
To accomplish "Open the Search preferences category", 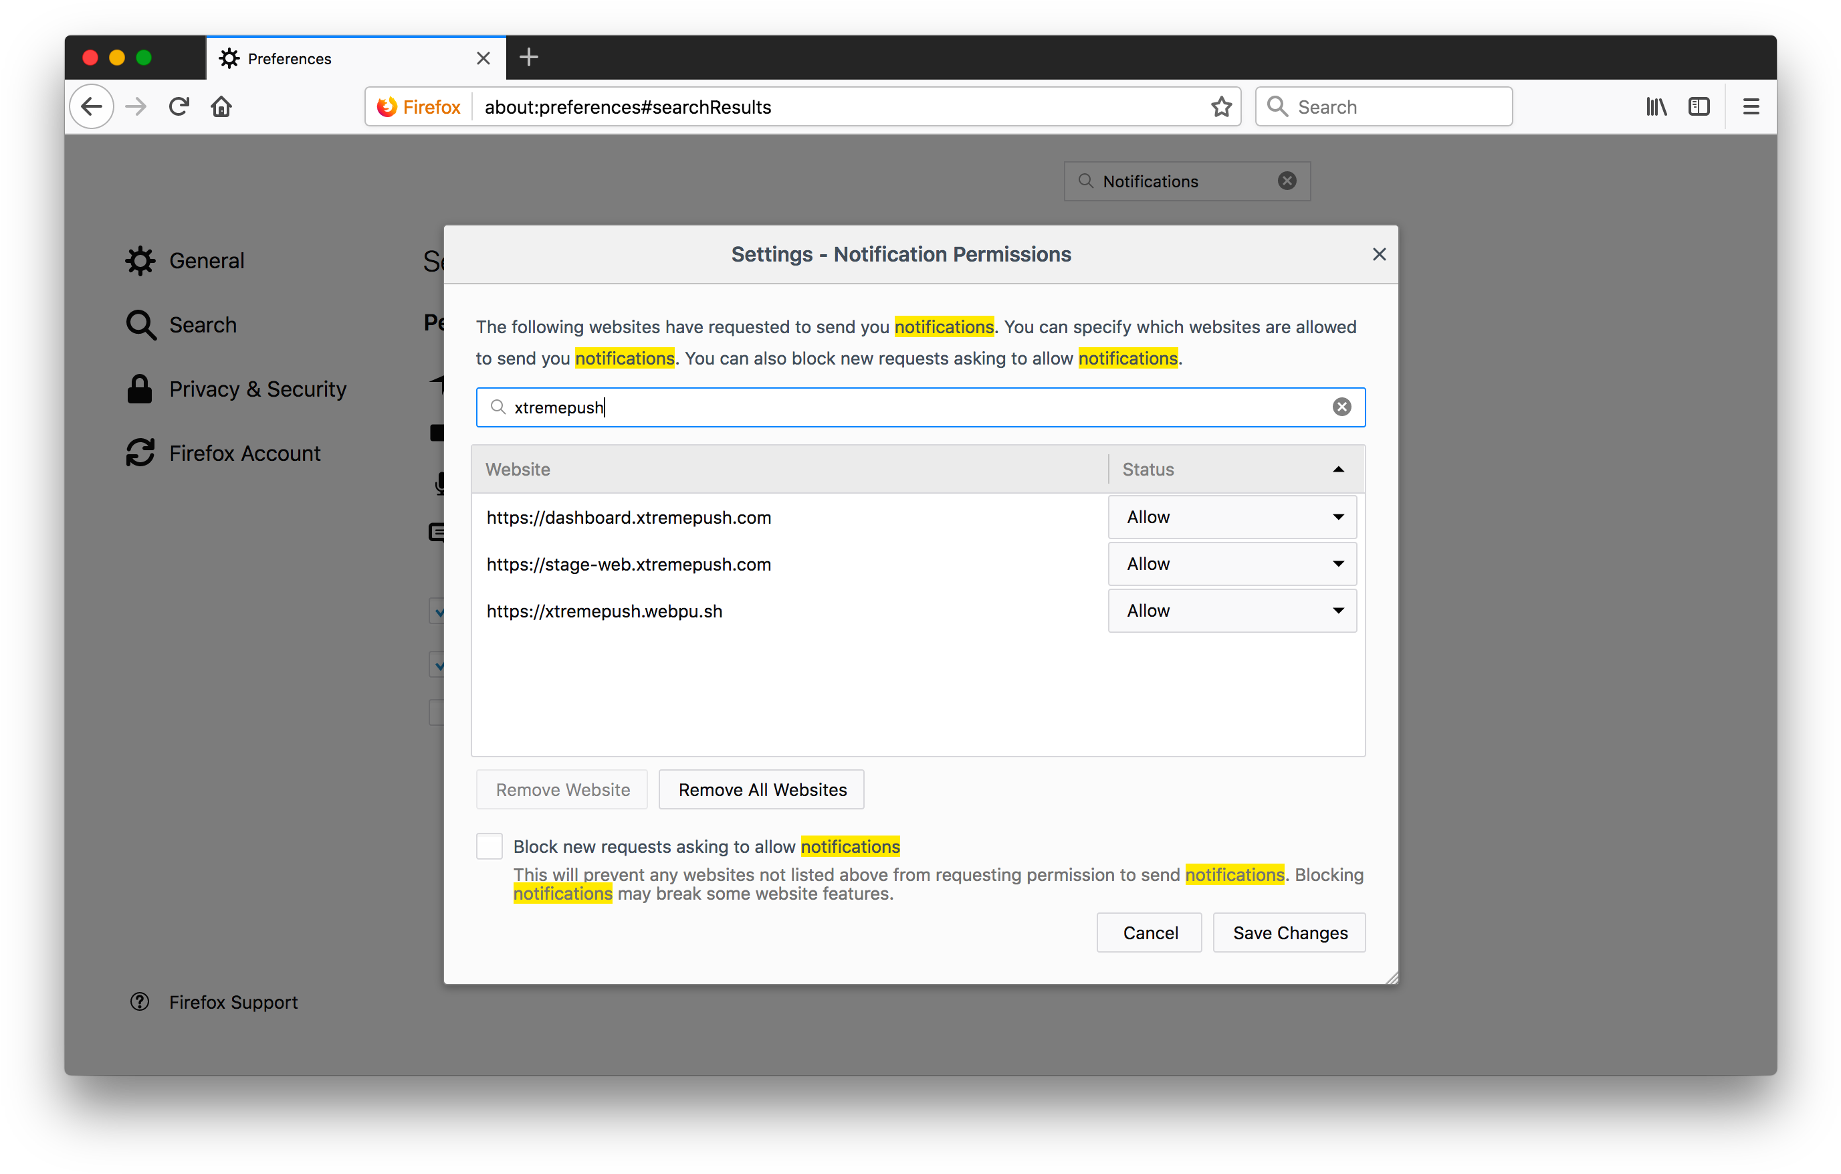I will (x=181, y=325).
